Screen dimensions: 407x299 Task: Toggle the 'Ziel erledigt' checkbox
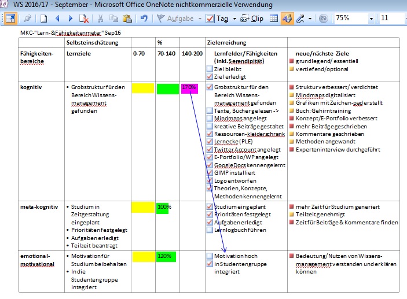[x=210, y=76]
